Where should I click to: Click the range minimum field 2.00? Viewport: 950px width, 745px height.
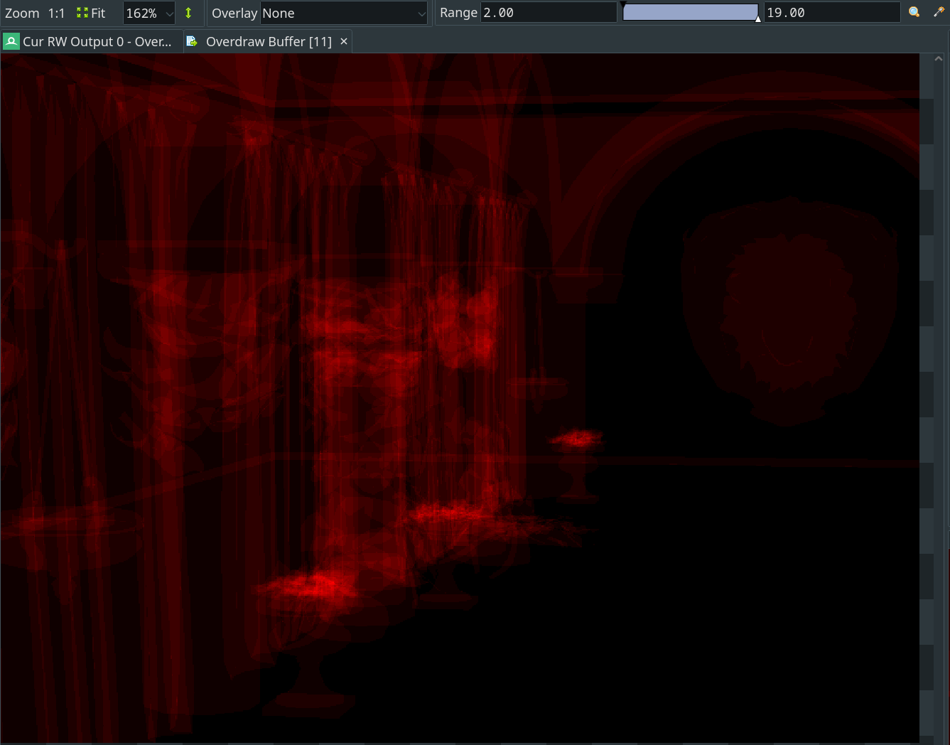point(547,13)
